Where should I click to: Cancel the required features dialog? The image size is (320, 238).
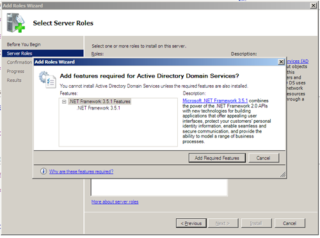click(264, 158)
